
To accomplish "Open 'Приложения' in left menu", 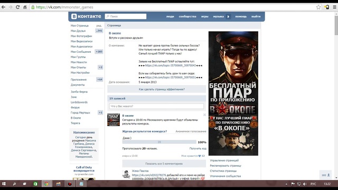I will tap(79, 80).
